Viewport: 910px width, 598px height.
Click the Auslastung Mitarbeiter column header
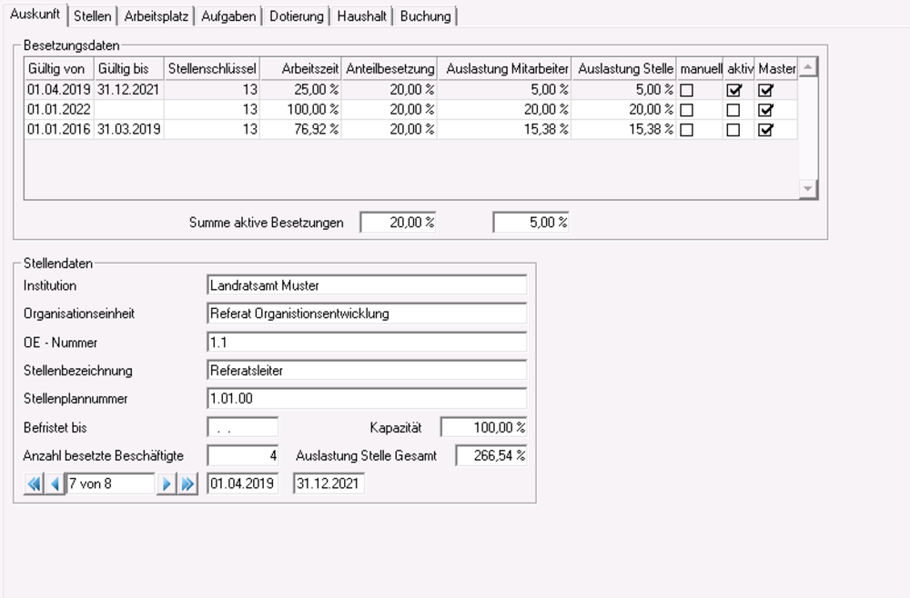coord(505,69)
